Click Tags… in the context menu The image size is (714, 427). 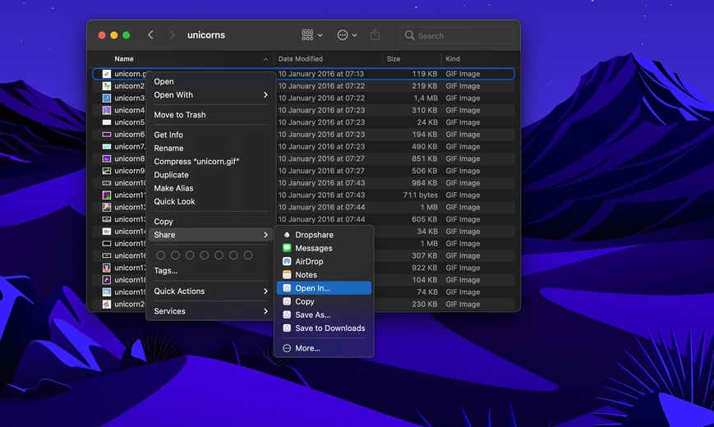165,270
